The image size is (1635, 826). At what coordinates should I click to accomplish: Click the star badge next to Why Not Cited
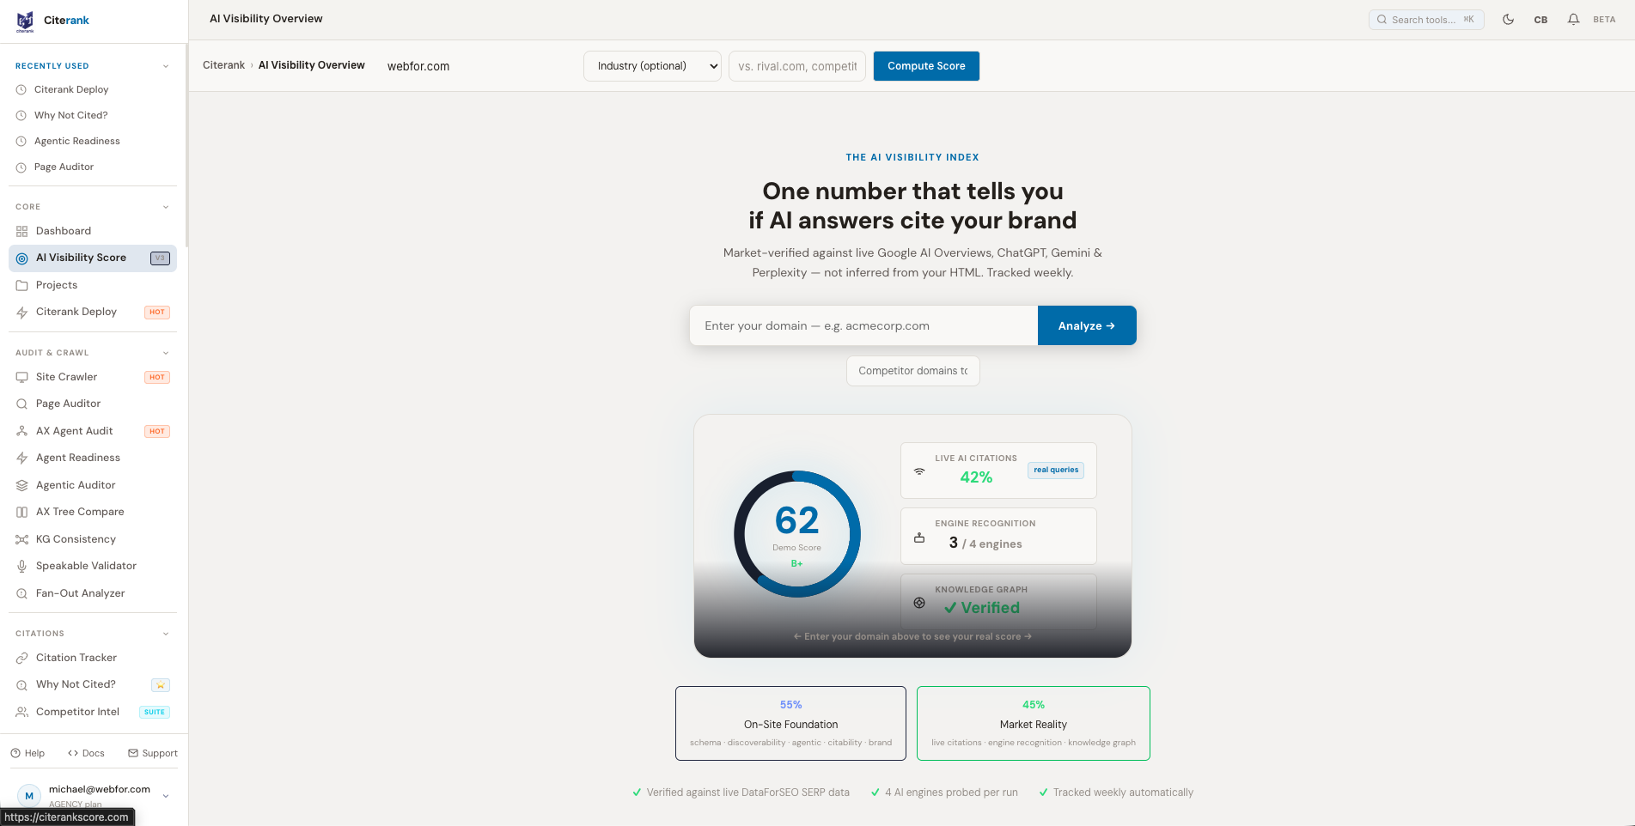pos(161,685)
